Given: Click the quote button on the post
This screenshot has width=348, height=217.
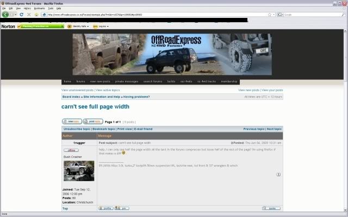Looking at the screenshot, I should (271, 208).
